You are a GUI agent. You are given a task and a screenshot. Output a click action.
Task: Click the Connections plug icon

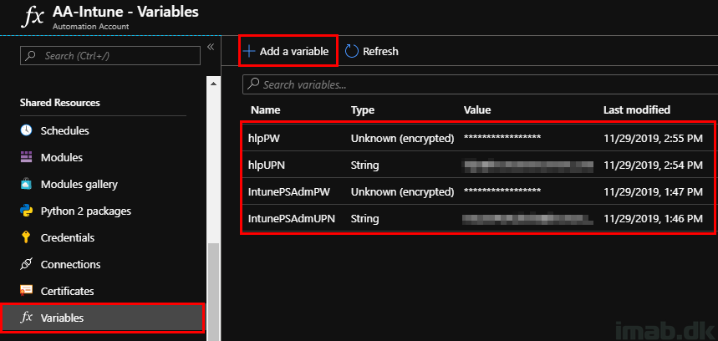click(x=26, y=264)
